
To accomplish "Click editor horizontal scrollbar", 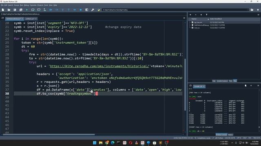I will coord(49,134).
